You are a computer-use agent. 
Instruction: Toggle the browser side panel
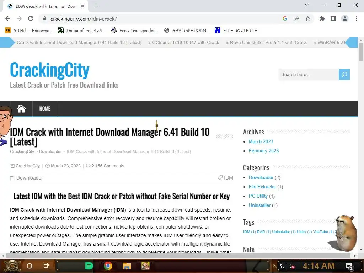(x=333, y=18)
